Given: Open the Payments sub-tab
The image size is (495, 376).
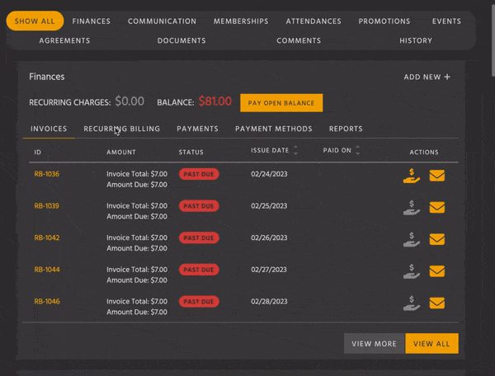Looking at the screenshot, I should coord(198,129).
